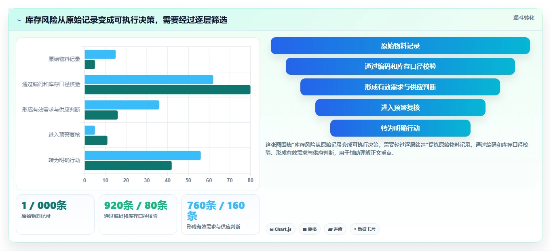Select the 原始物料记录 funnel stage
Viewport: 551px width, 251px height.
[x=400, y=46]
